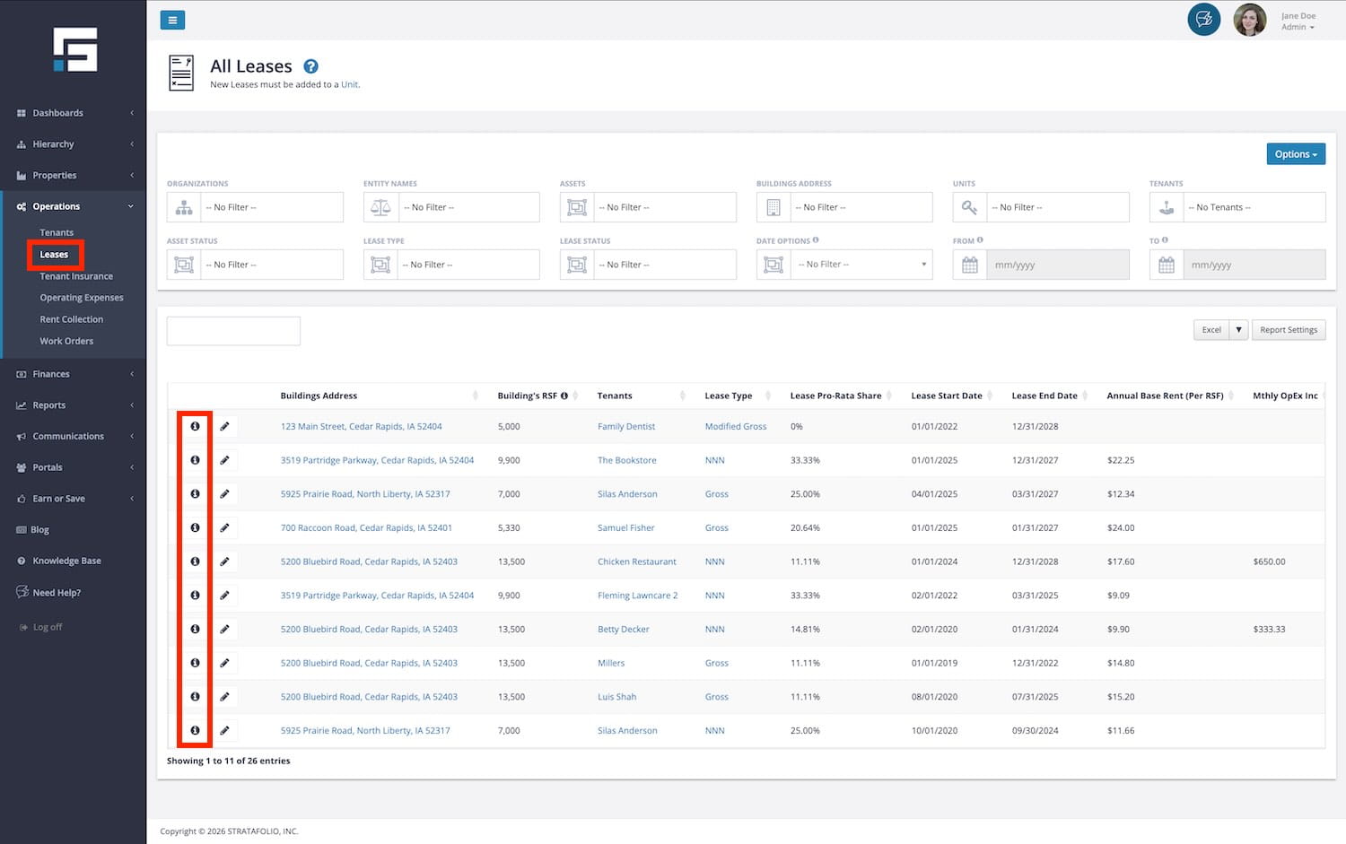Viewport: 1346px width, 844px height.
Task: Click the Report Settings button
Action: click(x=1288, y=330)
